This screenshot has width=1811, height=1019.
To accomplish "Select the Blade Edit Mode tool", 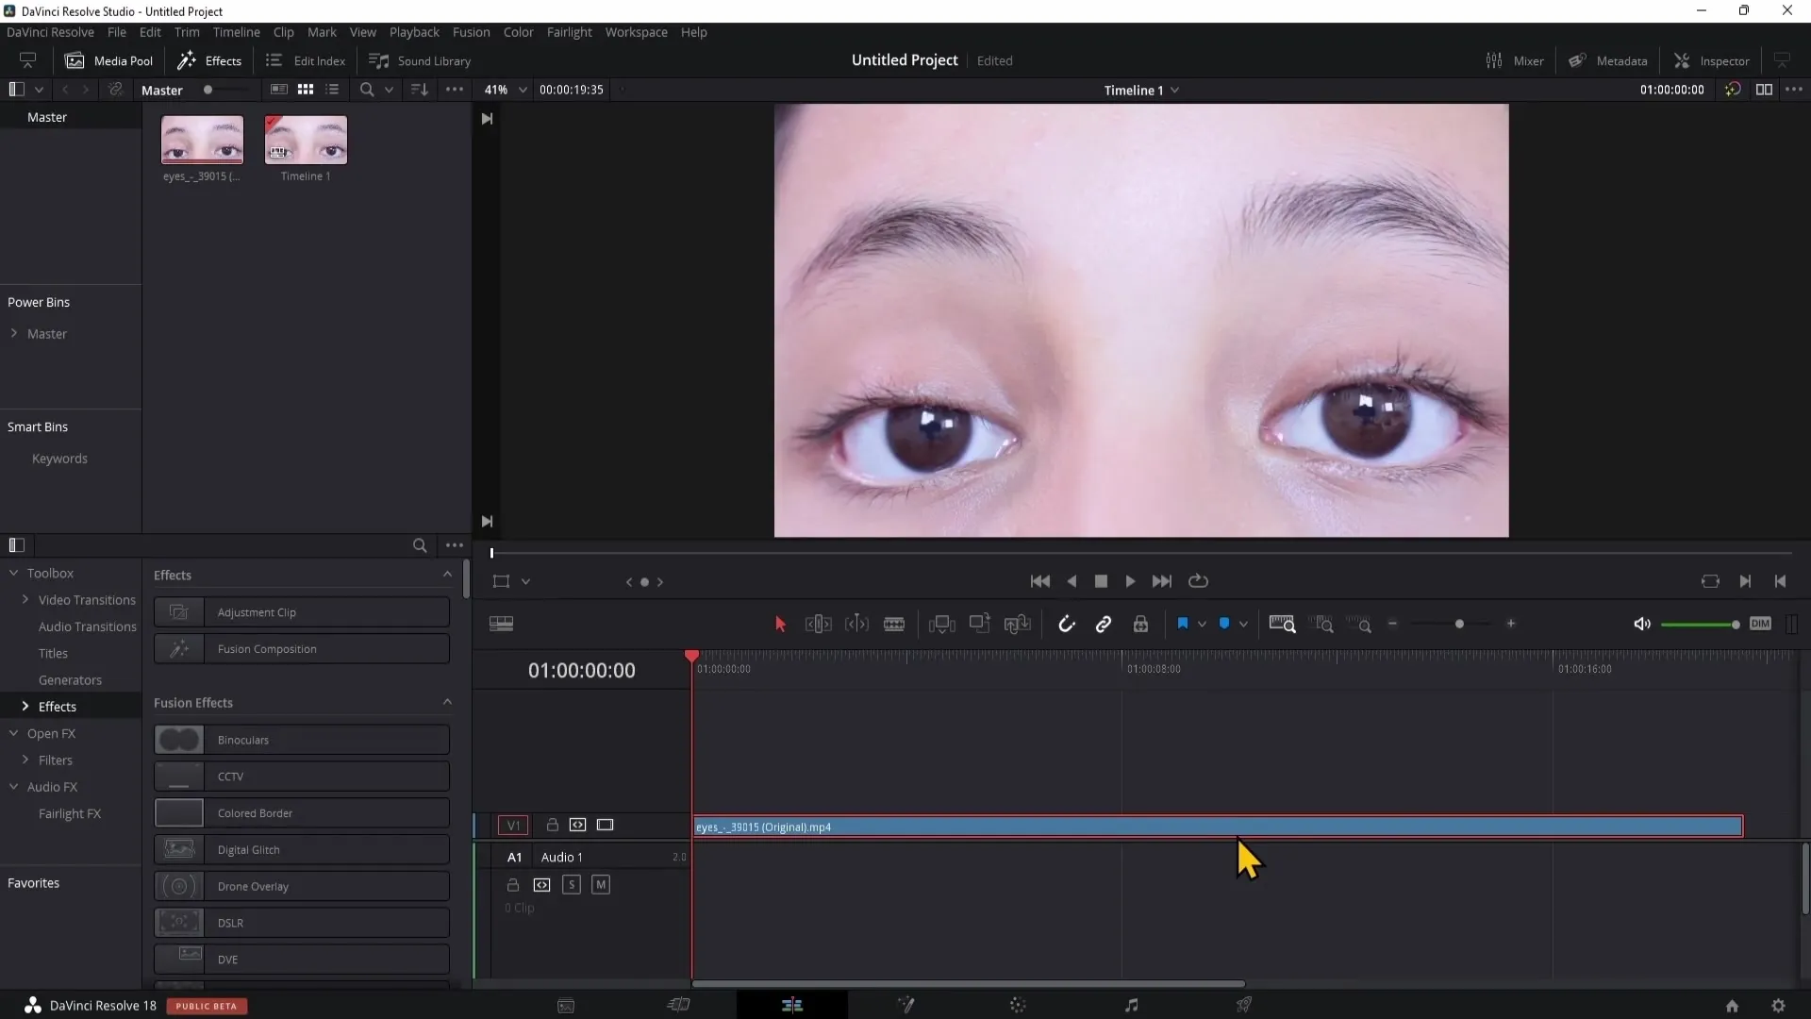I will [x=894, y=624].
